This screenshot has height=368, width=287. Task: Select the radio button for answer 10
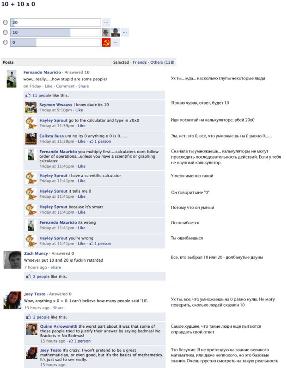[5, 32]
